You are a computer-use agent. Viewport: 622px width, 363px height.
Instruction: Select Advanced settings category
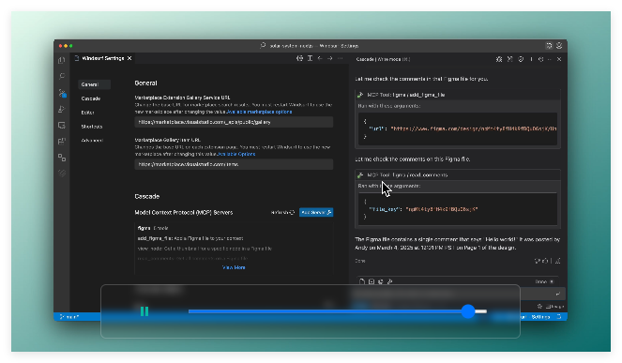tap(92, 141)
